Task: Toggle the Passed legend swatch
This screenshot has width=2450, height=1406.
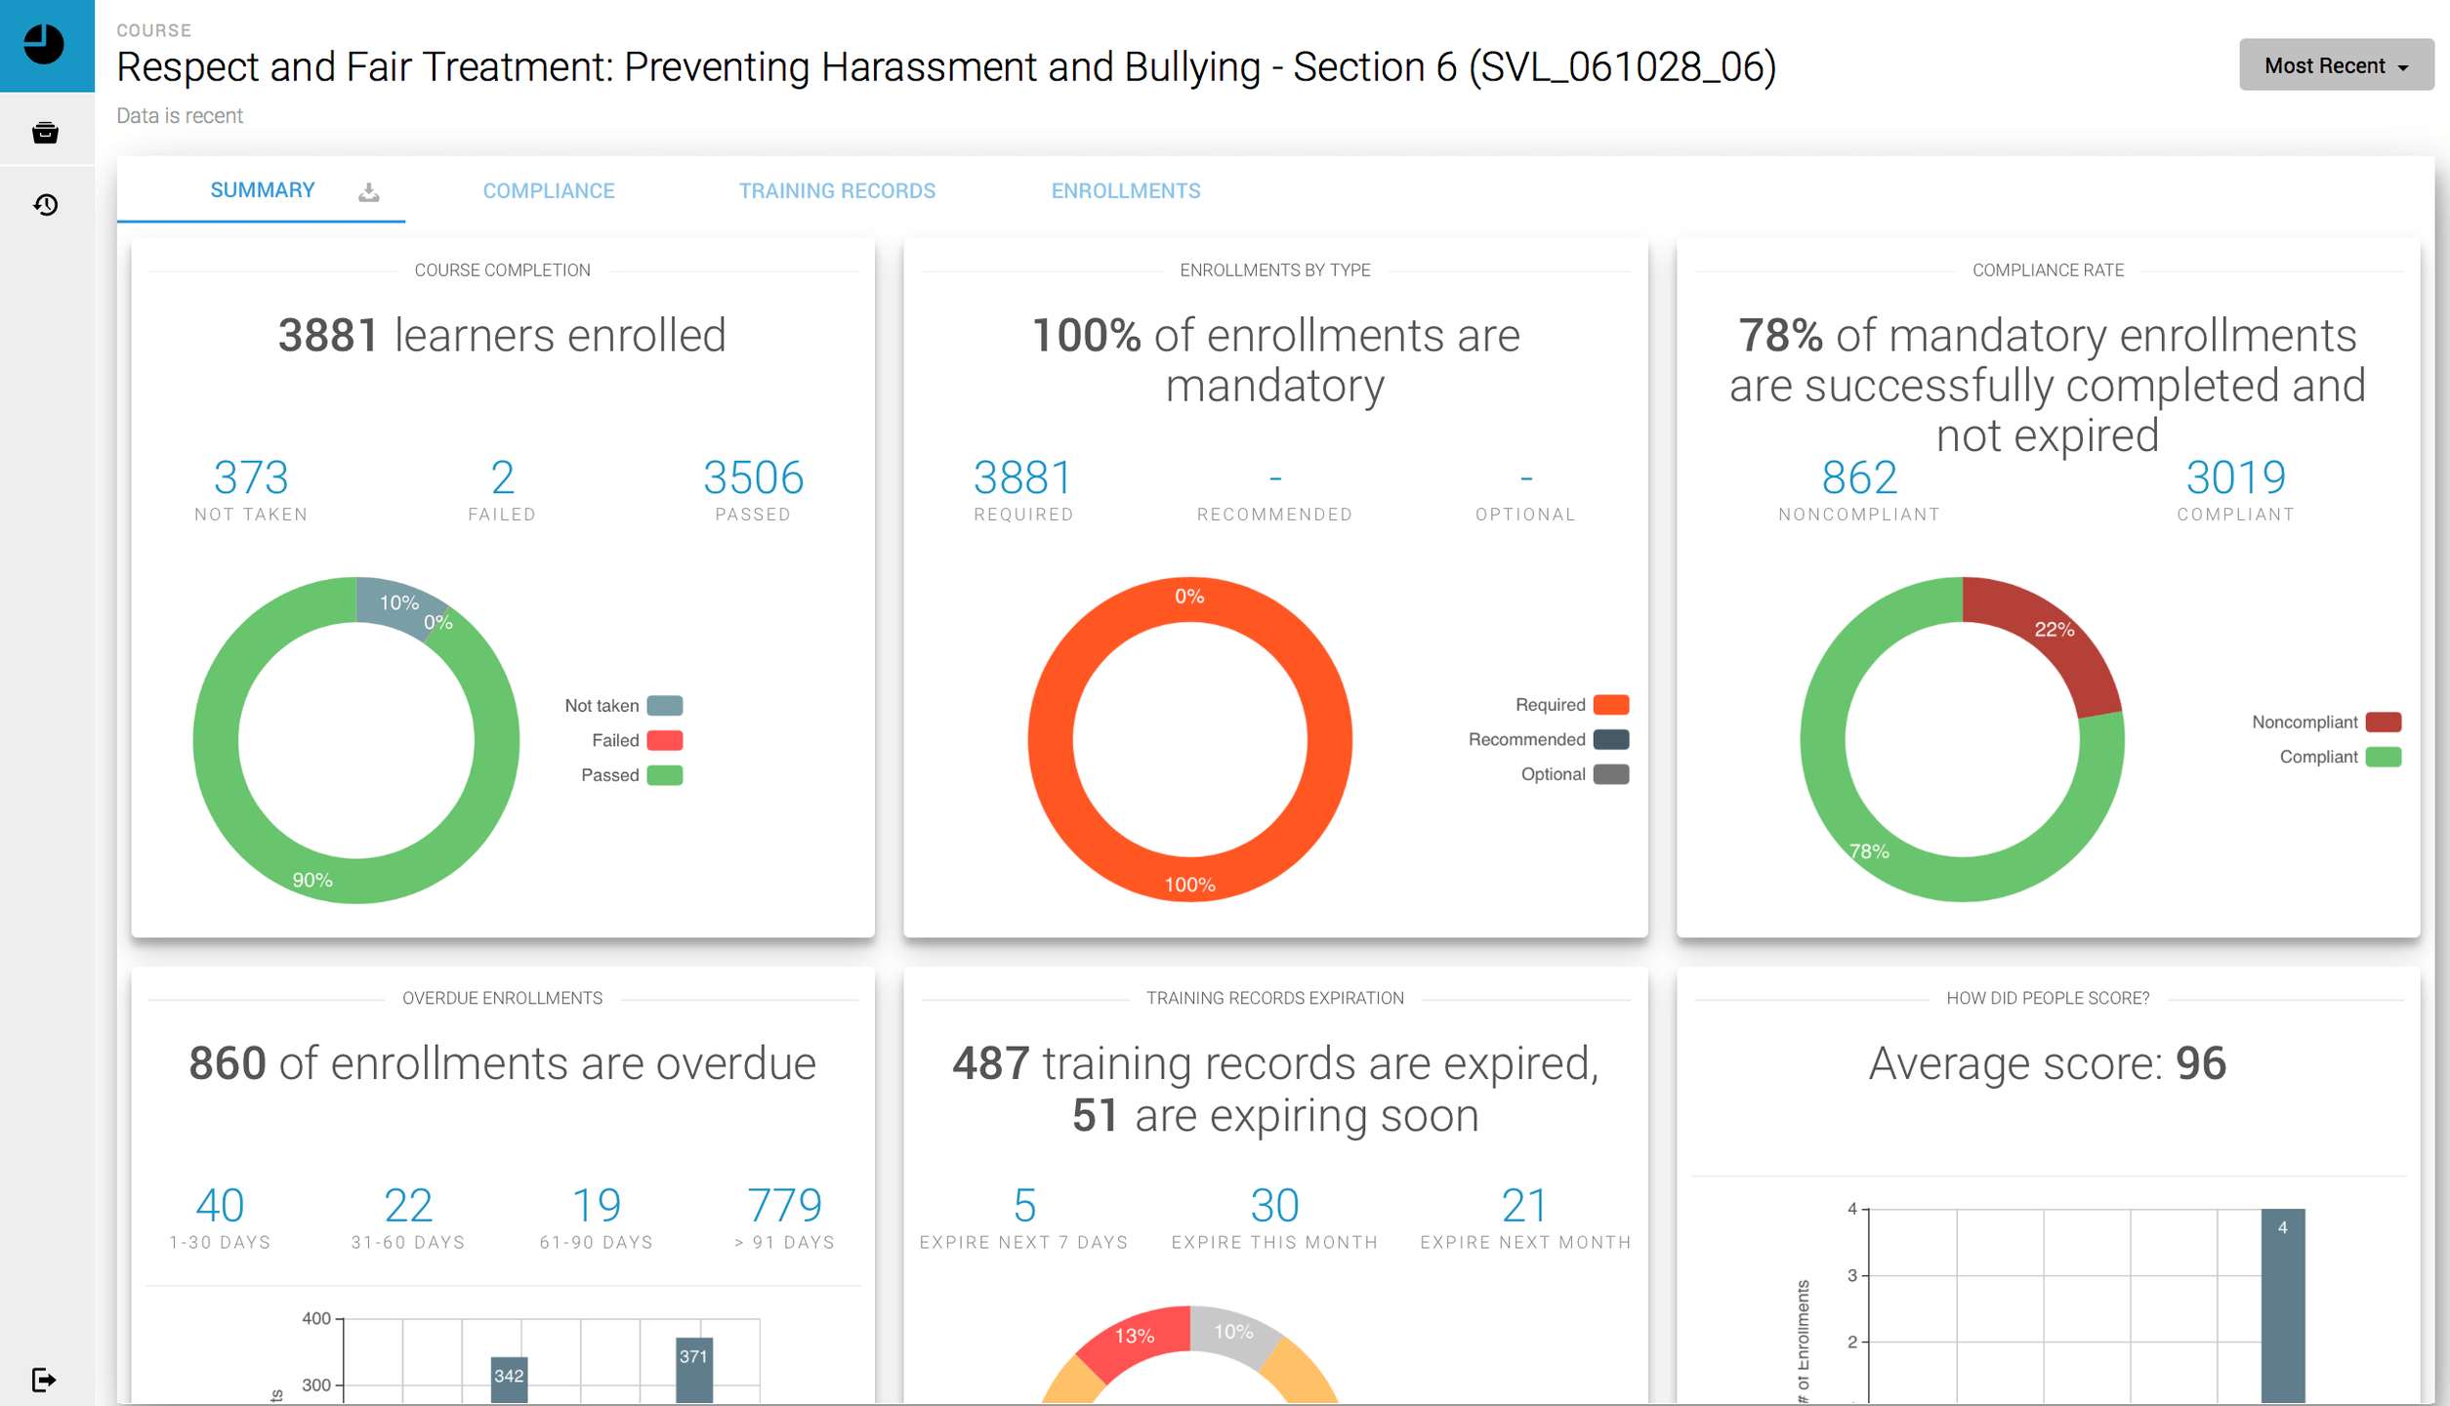Action: pyautogui.click(x=665, y=776)
